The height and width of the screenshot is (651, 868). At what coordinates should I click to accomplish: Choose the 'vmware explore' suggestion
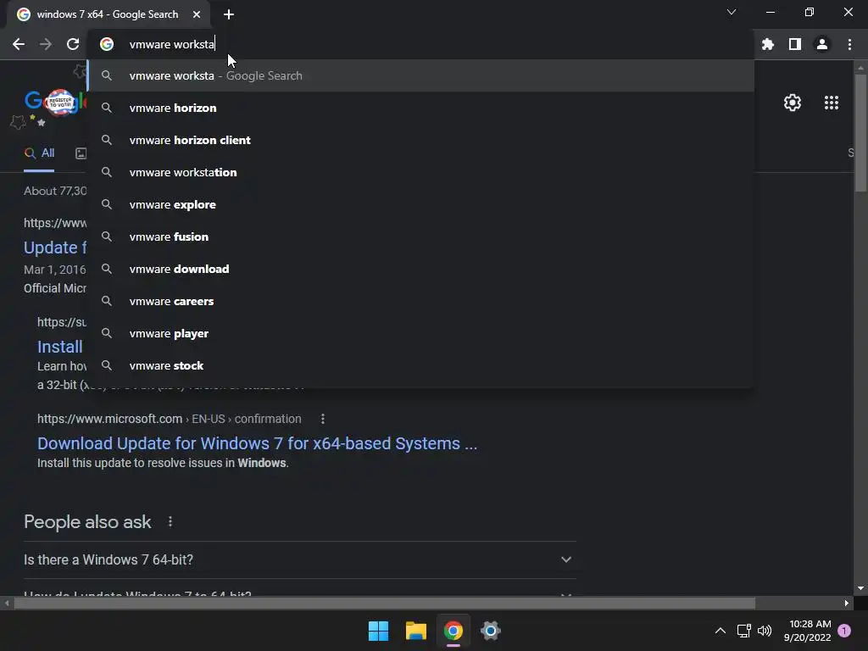pyautogui.click(x=420, y=204)
